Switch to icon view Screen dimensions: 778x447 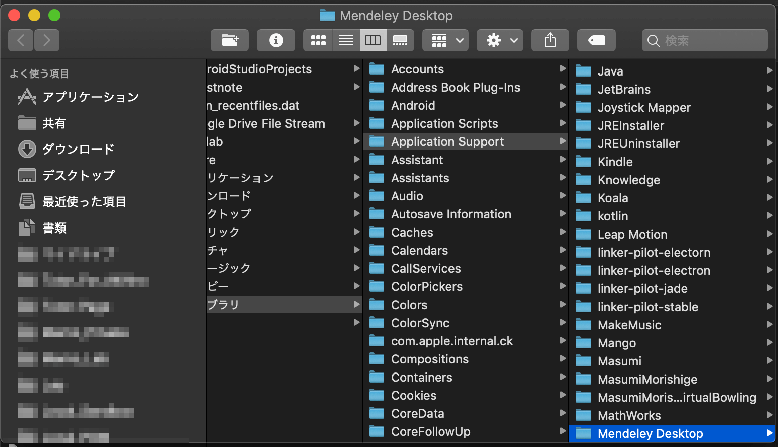click(318, 40)
